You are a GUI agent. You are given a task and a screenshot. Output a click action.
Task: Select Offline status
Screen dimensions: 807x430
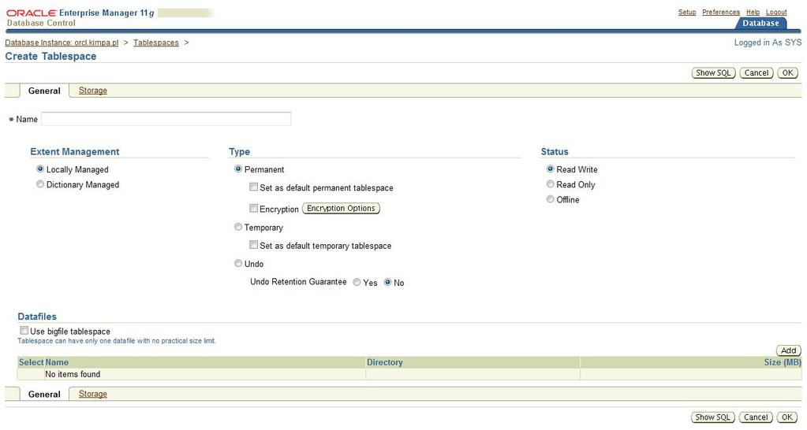pos(550,198)
